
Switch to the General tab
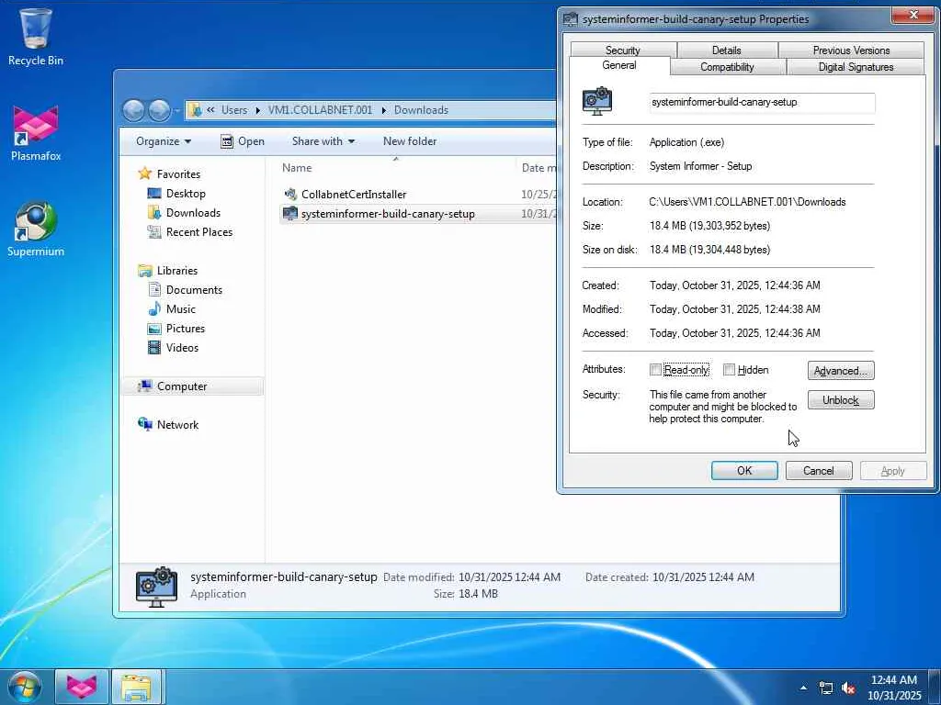tap(618, 65)
